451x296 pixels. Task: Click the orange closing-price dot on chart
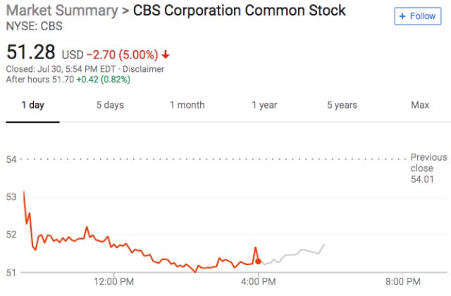pyautogui.click(x=259, y=261)
